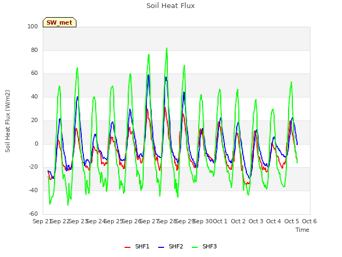Viewport: 342px width, 257px height.
Task: Click the blue SHF2 legend color marker
Action: pos(161,247)
